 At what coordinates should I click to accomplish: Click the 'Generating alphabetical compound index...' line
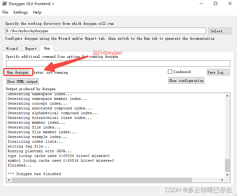click(x=53, y=113)
